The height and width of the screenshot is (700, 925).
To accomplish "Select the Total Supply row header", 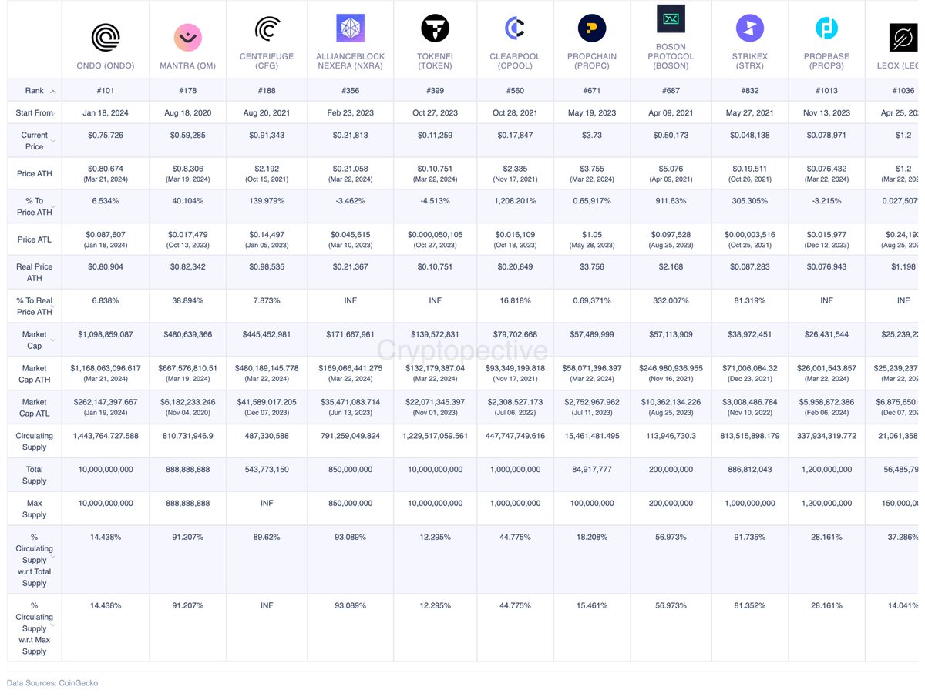I will coord(35,475).
